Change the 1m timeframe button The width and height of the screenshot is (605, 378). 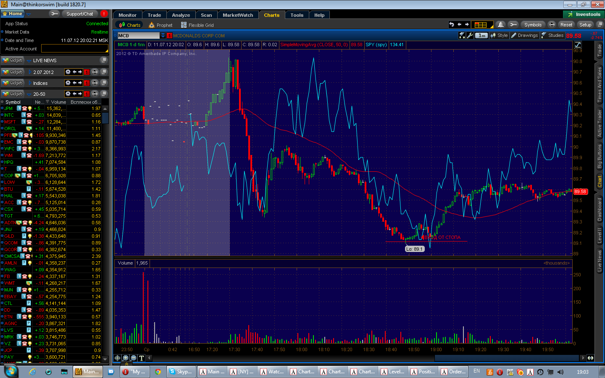point(482,36)
